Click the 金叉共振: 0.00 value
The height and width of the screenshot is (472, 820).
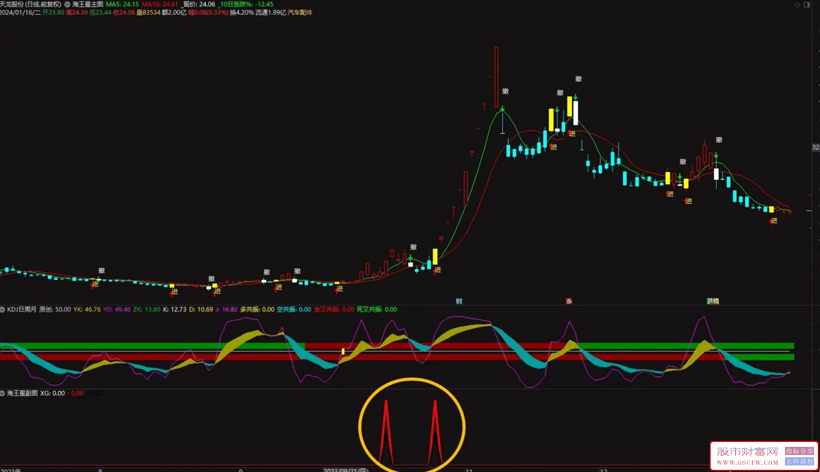[334, 309]
